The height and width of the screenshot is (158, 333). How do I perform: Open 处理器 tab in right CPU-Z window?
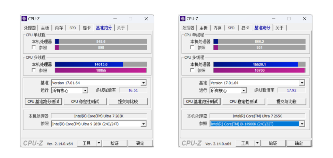point(188,28)
